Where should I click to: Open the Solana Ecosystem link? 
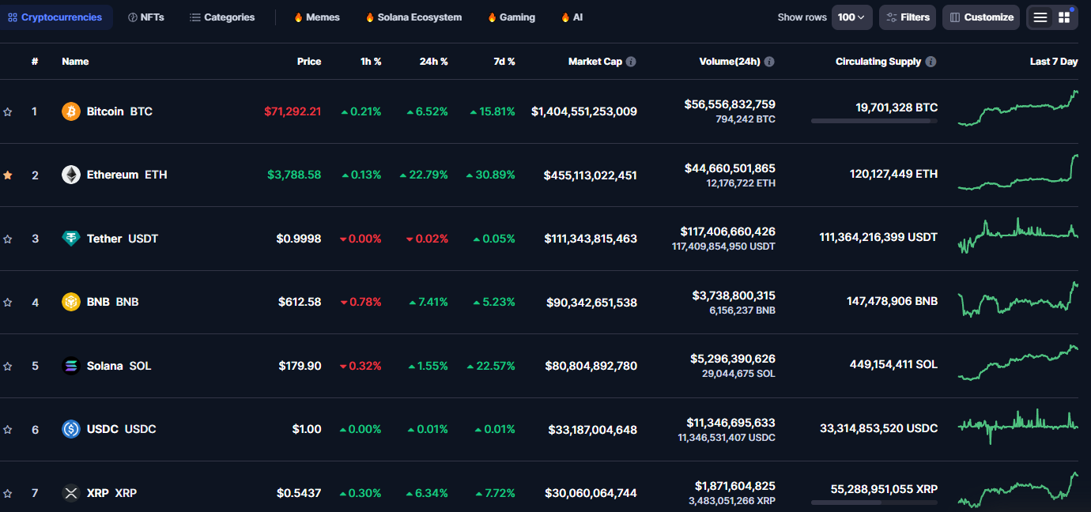413,17
